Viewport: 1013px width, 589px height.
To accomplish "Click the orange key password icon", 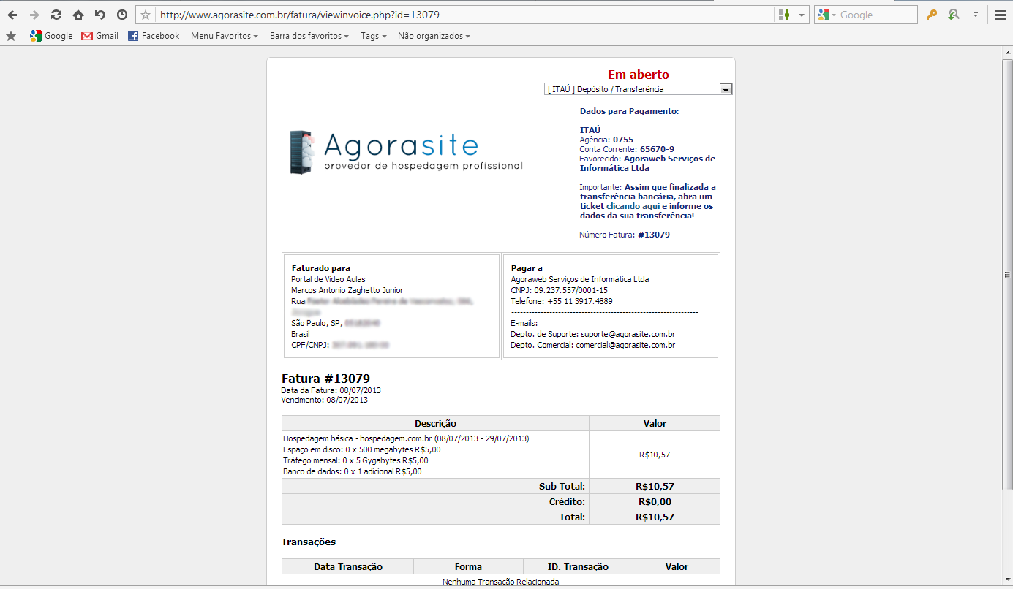I will tap(931, 15).
